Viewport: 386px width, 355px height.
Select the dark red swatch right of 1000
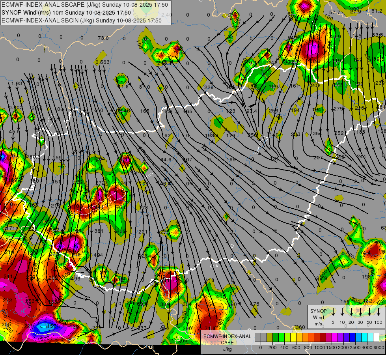coord(323,338)
